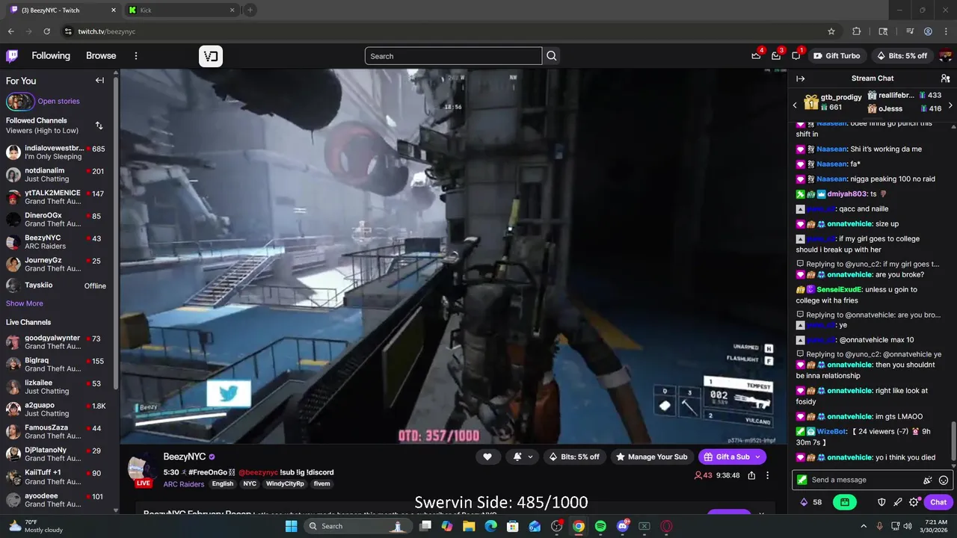957x538 pixels.
Task: Open ytTALK2MENICE channel in sidebar
Action: click(58, 197)
